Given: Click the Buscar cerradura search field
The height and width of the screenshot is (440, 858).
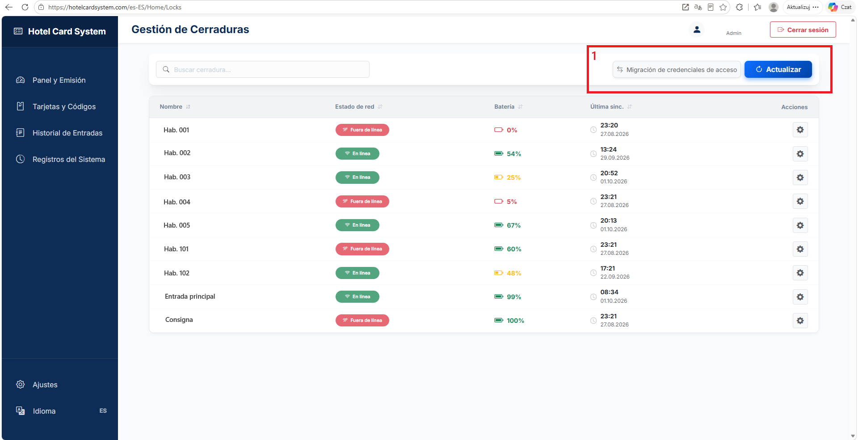Looking at the screenshot, I should [263, 69].
